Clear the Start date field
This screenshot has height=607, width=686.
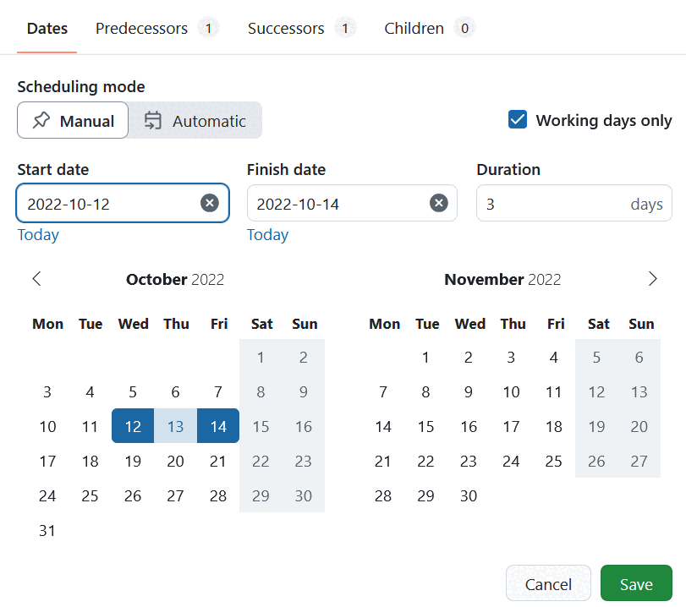pos(210,203)
